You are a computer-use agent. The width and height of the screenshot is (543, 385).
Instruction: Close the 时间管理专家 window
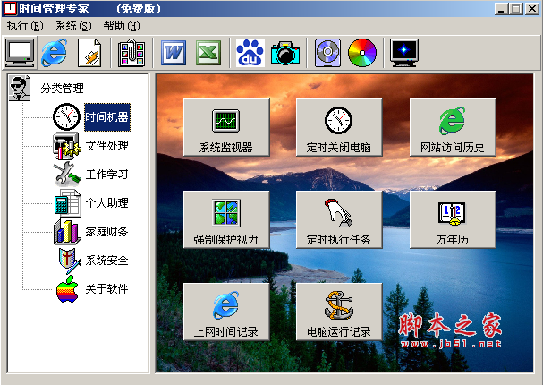click(532, 9)
